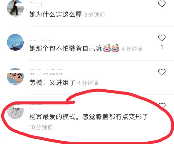
Task: Select the comment 她那个包不怕戳着自己嘛
Action: 66,48
